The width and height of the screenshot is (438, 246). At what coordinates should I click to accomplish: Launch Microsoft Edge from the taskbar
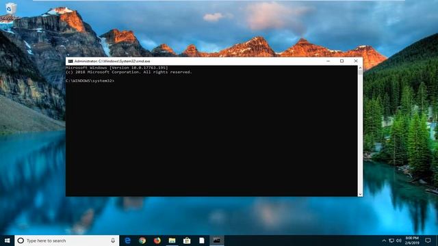[x=128, y=241]
